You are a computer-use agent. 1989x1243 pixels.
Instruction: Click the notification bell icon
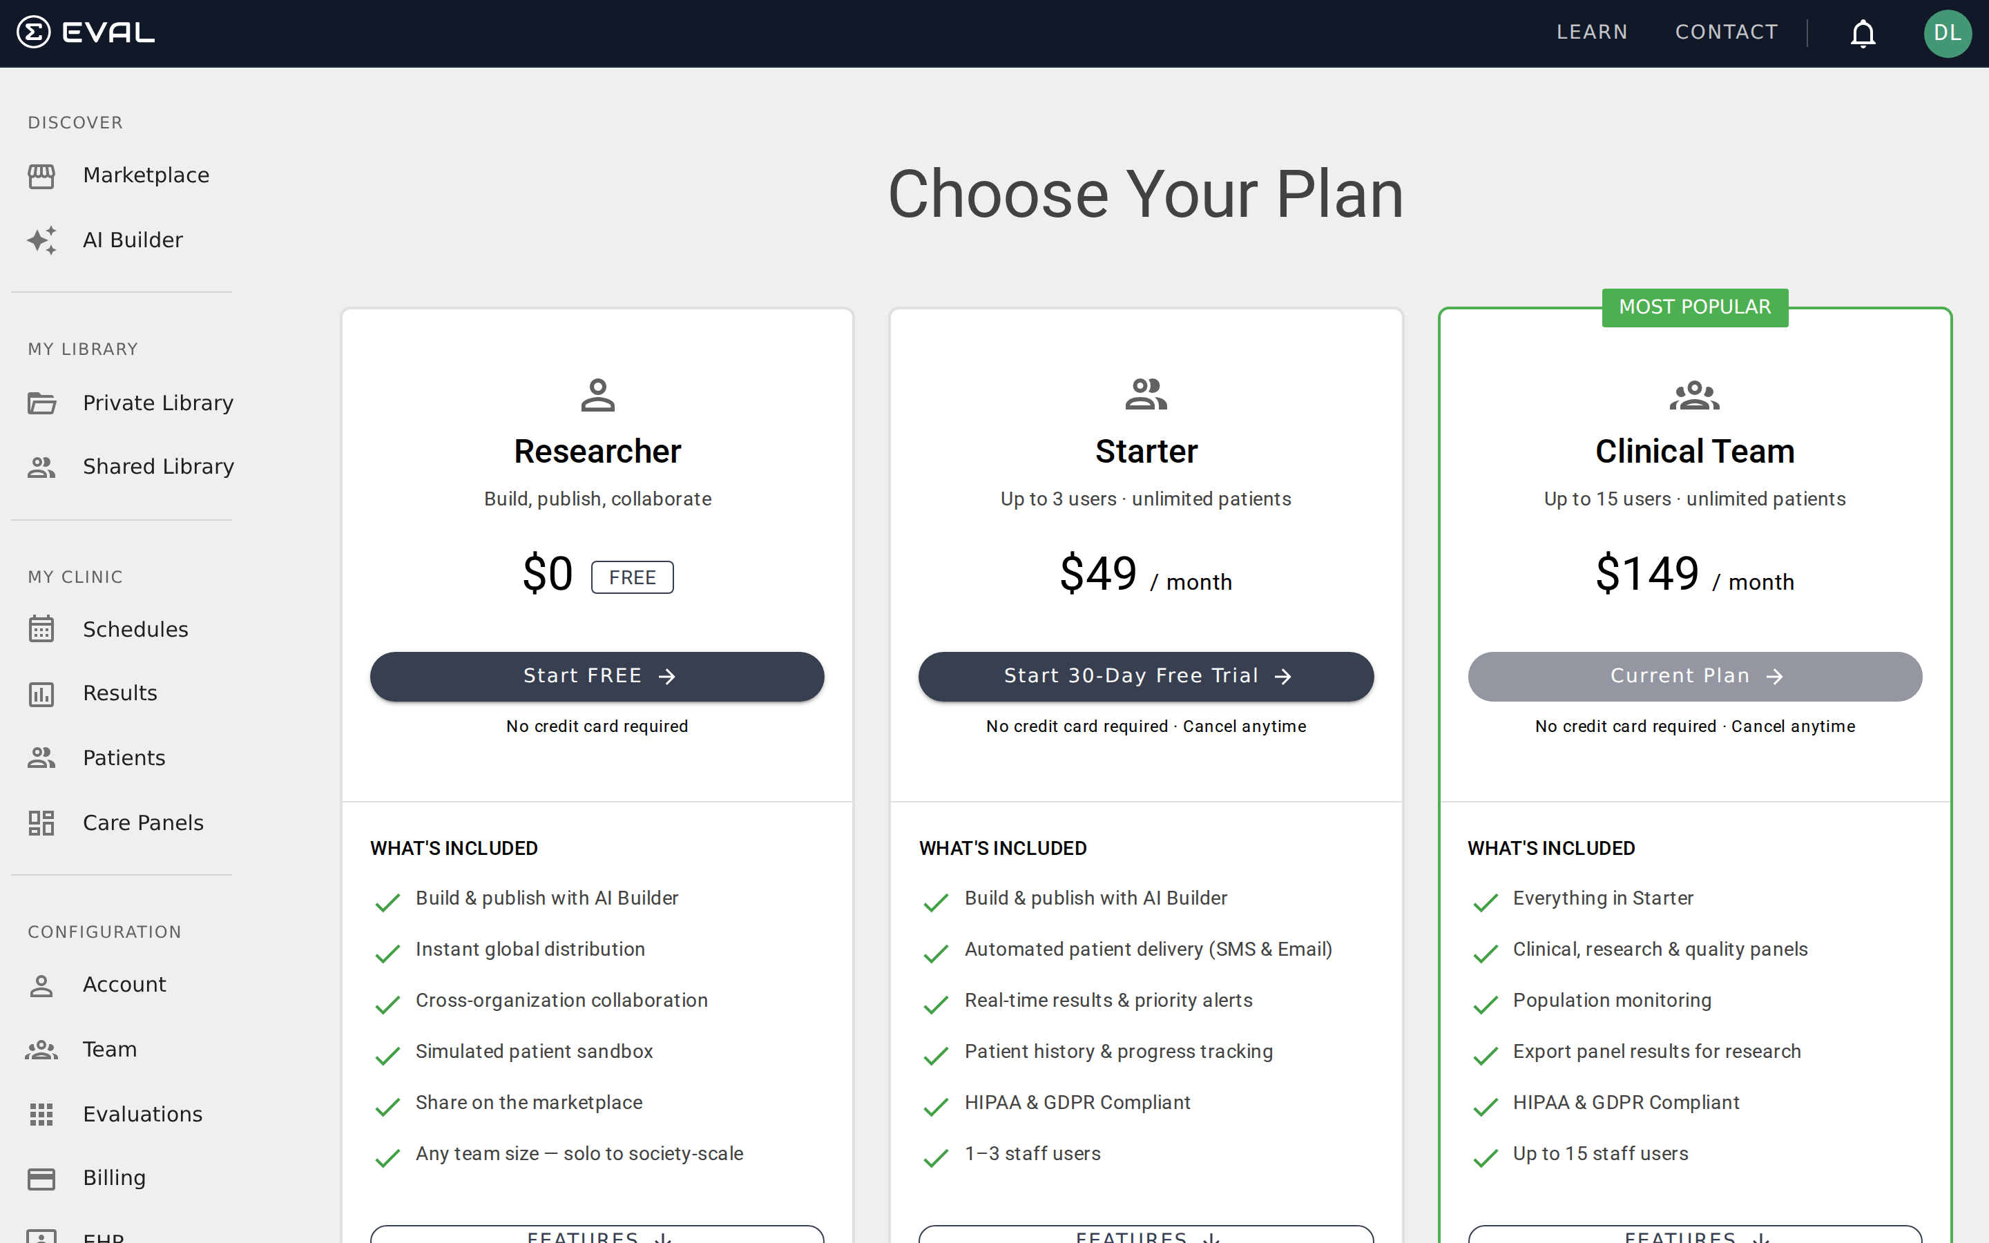[x=1863, y=33]
